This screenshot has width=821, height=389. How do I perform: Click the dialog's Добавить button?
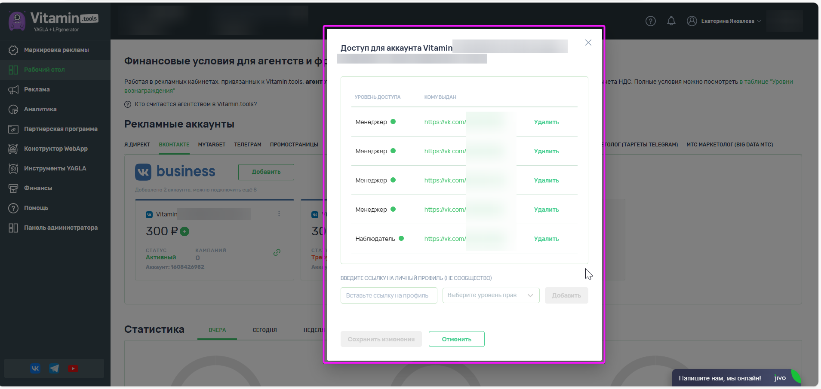click(566, 295)
